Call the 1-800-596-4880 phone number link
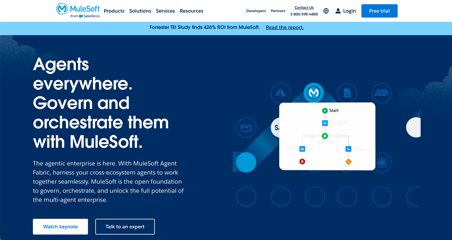Image resolution: width=452 pixels, height=240 pixels. [x=304, y=14]
